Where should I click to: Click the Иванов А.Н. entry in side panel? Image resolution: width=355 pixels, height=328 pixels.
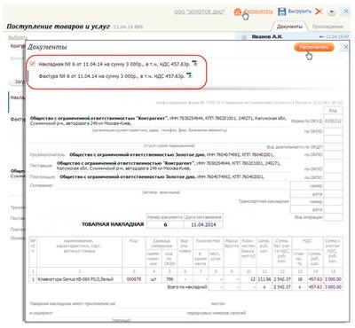(267, 36)
